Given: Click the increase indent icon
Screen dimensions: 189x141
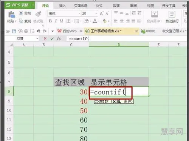Looking at the screenshot, I should [139, 13].
